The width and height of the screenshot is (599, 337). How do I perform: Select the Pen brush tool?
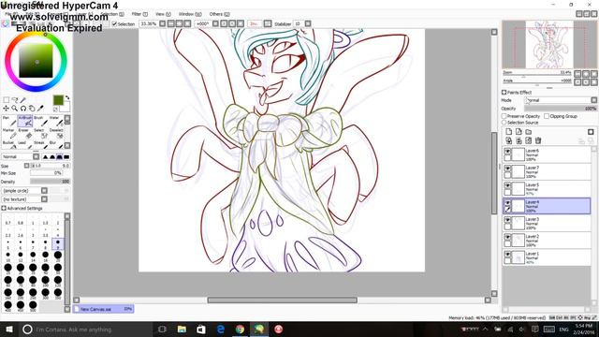9,121
